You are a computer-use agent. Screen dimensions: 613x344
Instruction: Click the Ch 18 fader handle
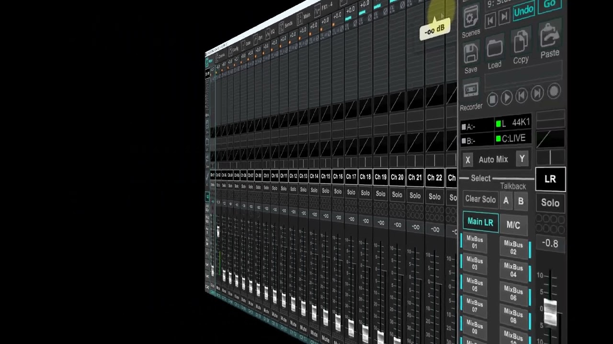(x=365, y=333)
